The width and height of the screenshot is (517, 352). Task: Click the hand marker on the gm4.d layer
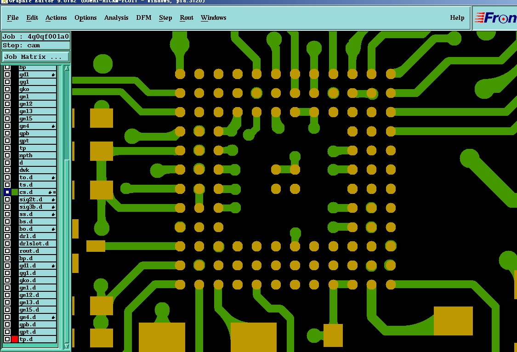53,317
